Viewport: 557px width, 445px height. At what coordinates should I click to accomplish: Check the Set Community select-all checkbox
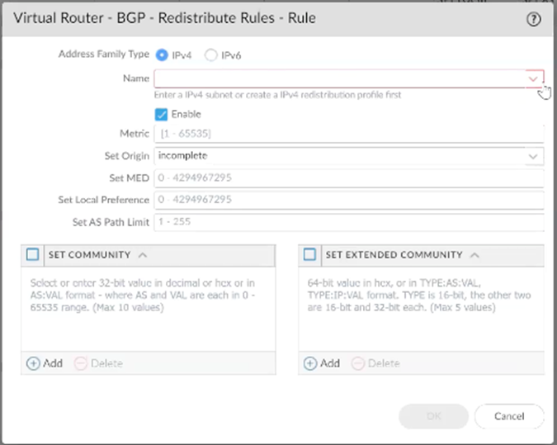pos(32,255)
